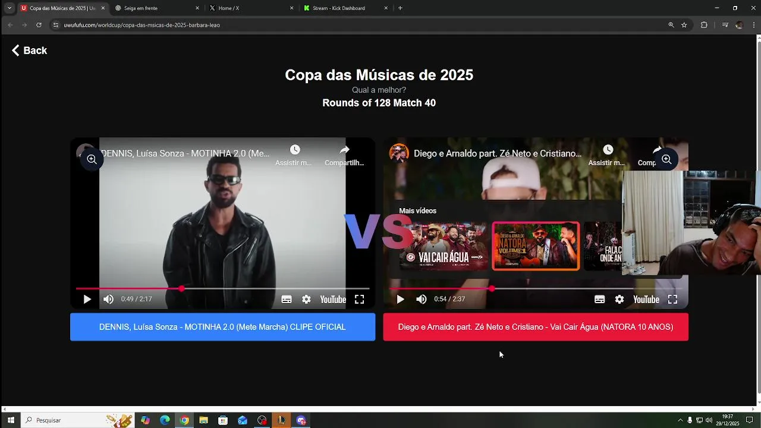Open the DENNIS, Luísa Sonza video title link
This screenshot has width=761, height=428.
185,153
